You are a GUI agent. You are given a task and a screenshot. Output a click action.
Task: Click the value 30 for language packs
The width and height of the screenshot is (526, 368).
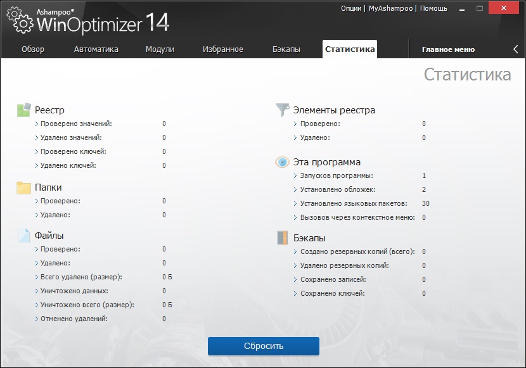pyautogui.click(x=426, y=203)
